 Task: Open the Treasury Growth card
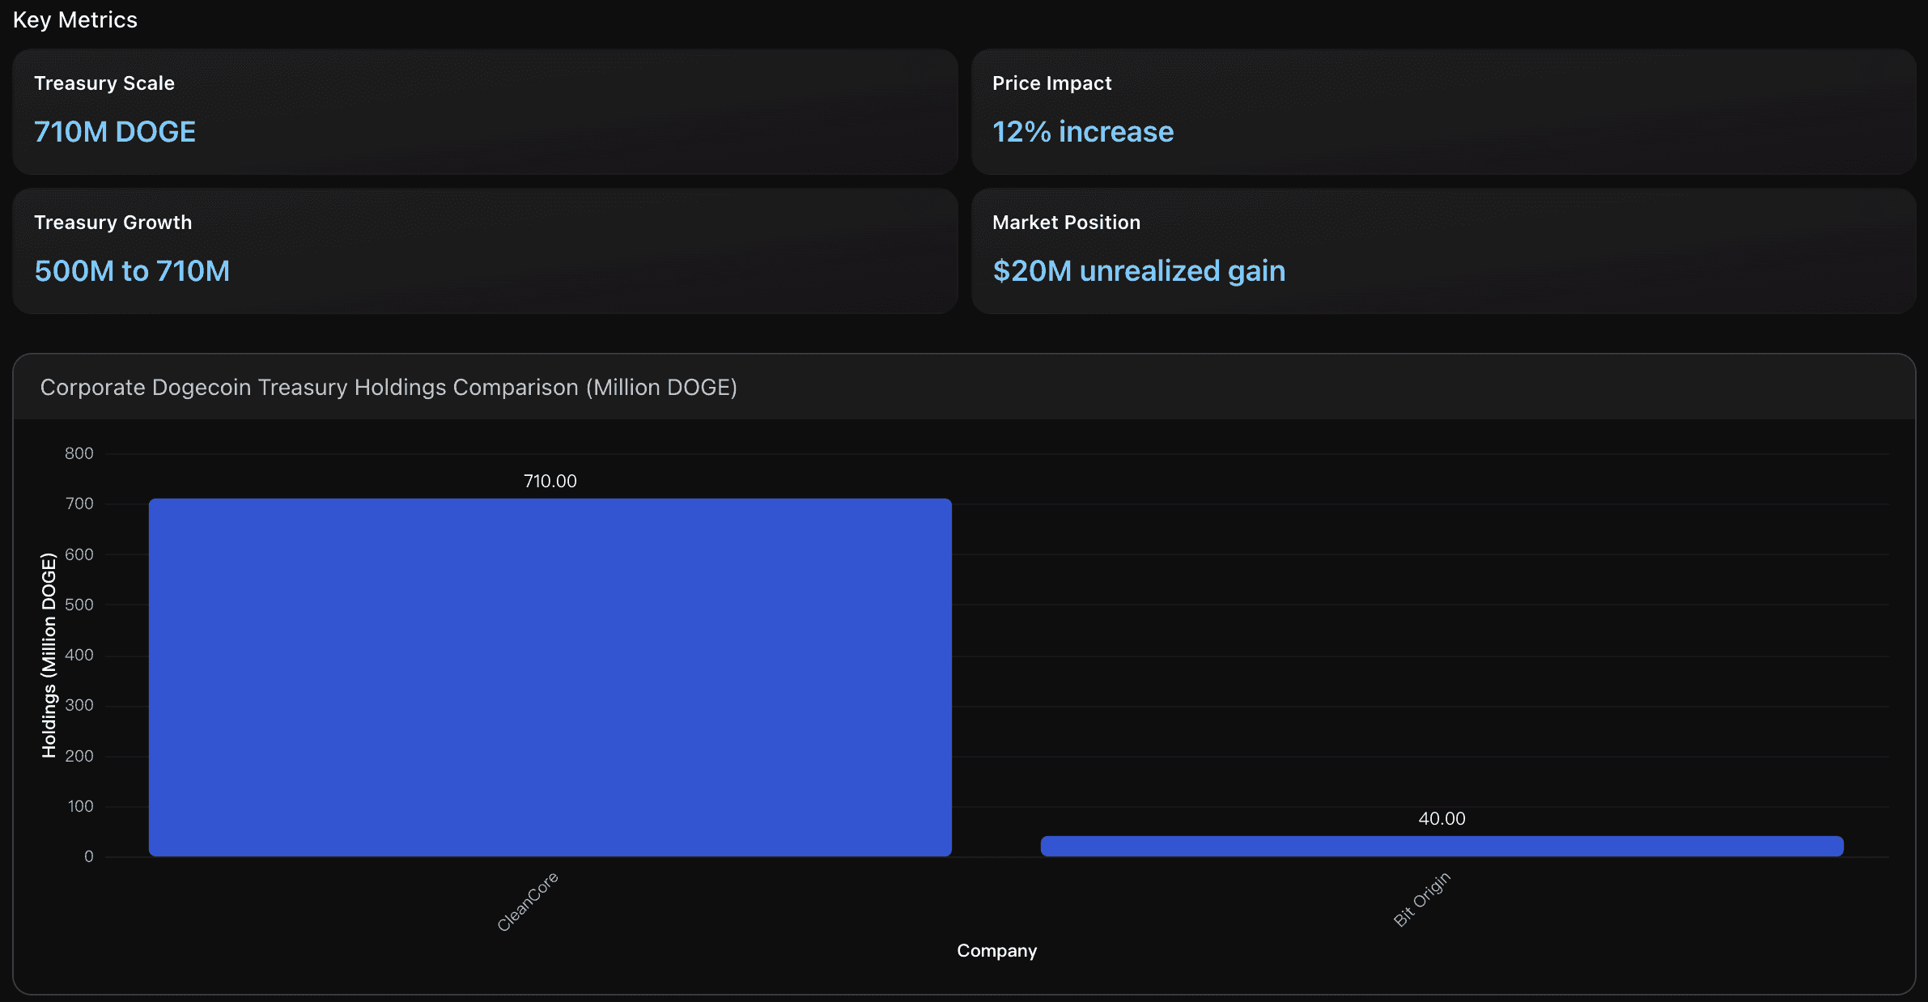click(484, 250)
